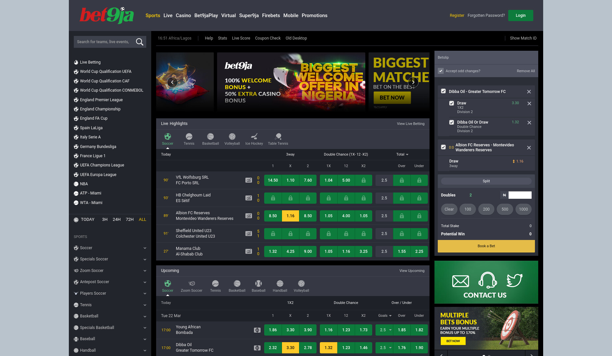Open 2.5 goals dropdown for Young African

point(384,330)
